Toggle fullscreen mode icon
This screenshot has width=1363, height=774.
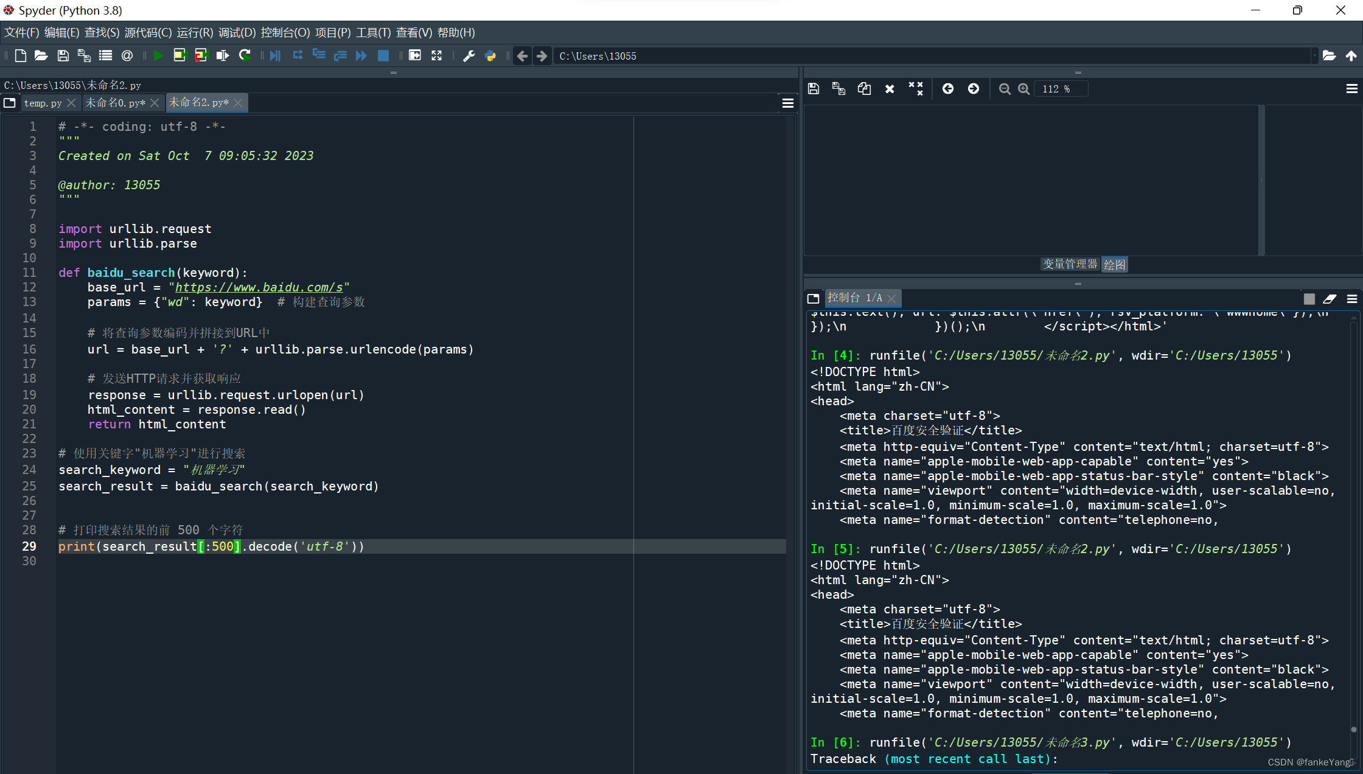(x=436, y=56)
